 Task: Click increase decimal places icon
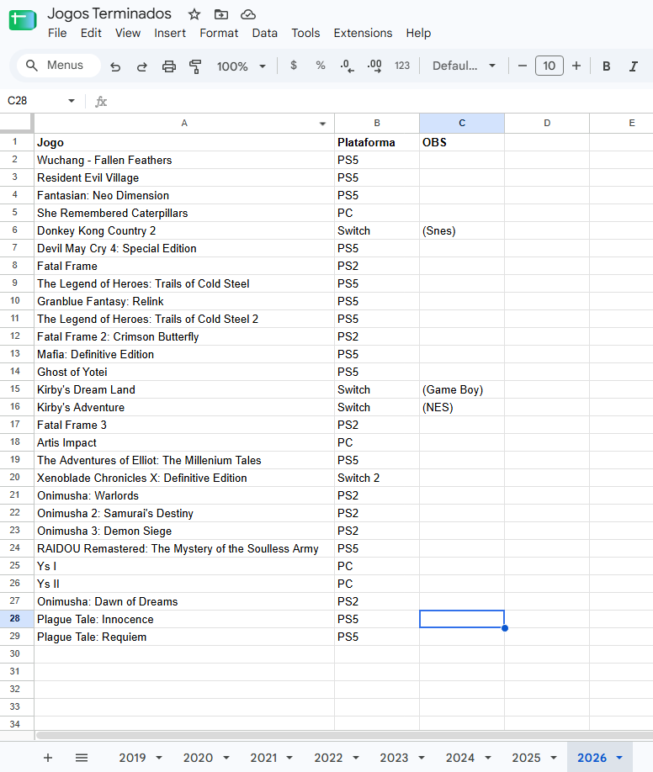click(x=374, y=66)
